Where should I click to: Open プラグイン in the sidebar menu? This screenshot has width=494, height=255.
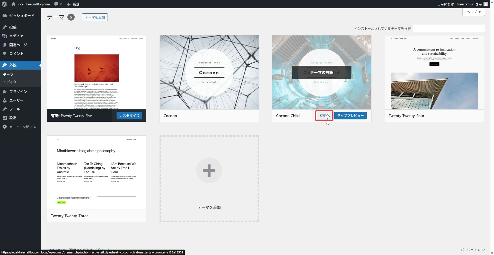click(x=18, y=92)
